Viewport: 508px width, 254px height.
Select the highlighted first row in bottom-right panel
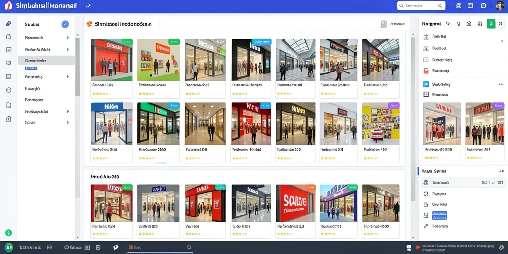tap(463, 183)
